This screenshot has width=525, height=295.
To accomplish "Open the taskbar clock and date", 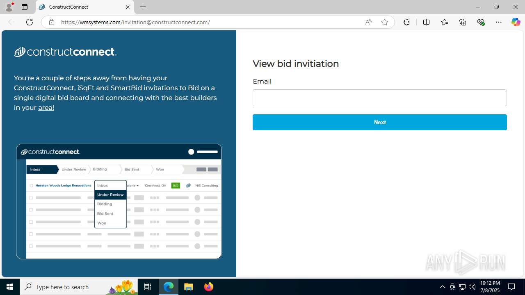I will pos(490,287).
